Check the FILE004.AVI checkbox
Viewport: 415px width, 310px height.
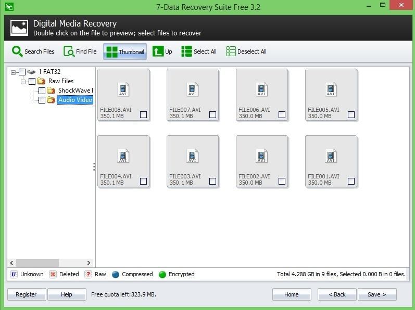pos(143,182)
